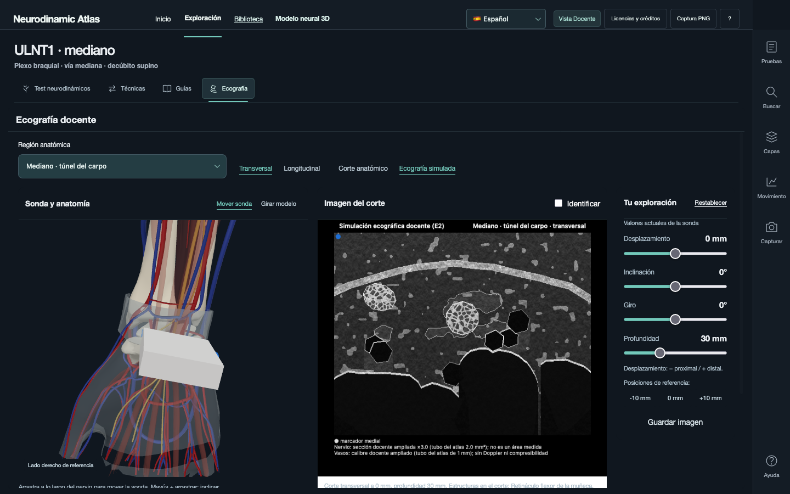Select the Longitudinal view option
This screenshot has width=790, height=494.
pyautogui.click(x=302, y=169)
